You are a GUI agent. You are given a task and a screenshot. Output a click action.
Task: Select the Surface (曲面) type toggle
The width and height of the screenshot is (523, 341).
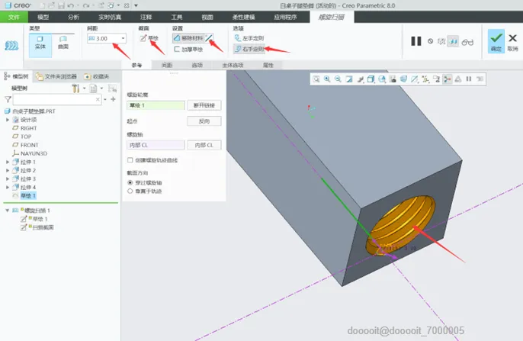pyautogui.click(x=63, y=43)
